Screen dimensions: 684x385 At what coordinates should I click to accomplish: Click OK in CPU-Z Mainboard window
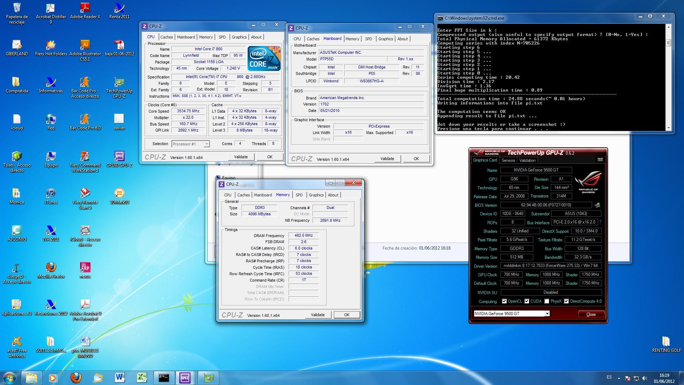[416, 159]
